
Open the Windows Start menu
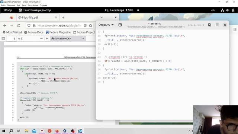coord(4,131)
